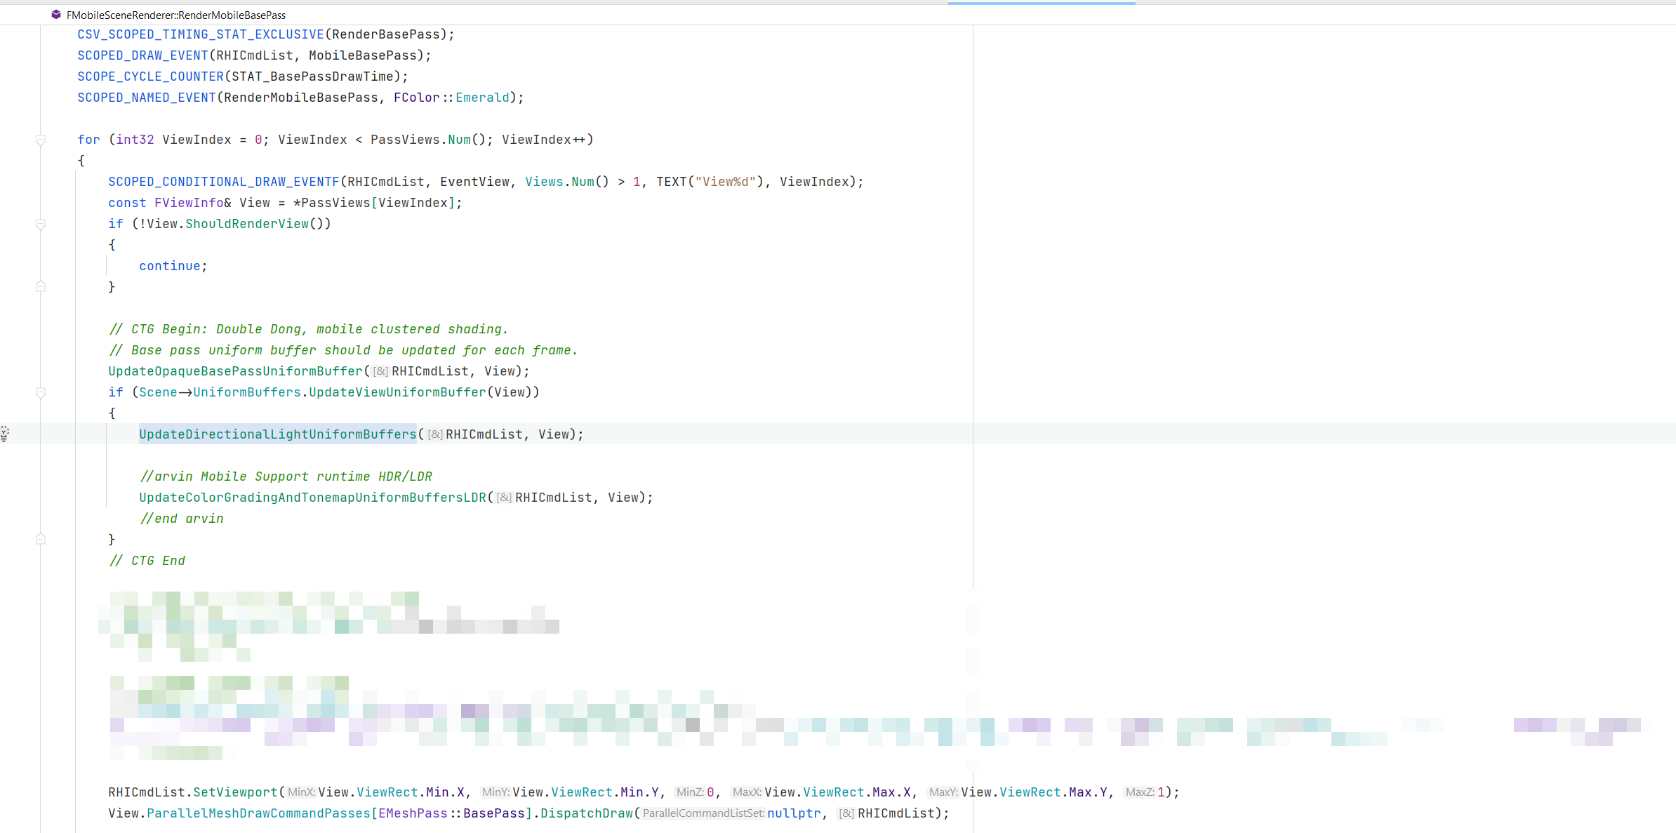Open FMobileSceneRenderer::RenderMobileBasePass breadcrumb
The height and width of the screenshot is (833, 1676).
click(175, 15)
